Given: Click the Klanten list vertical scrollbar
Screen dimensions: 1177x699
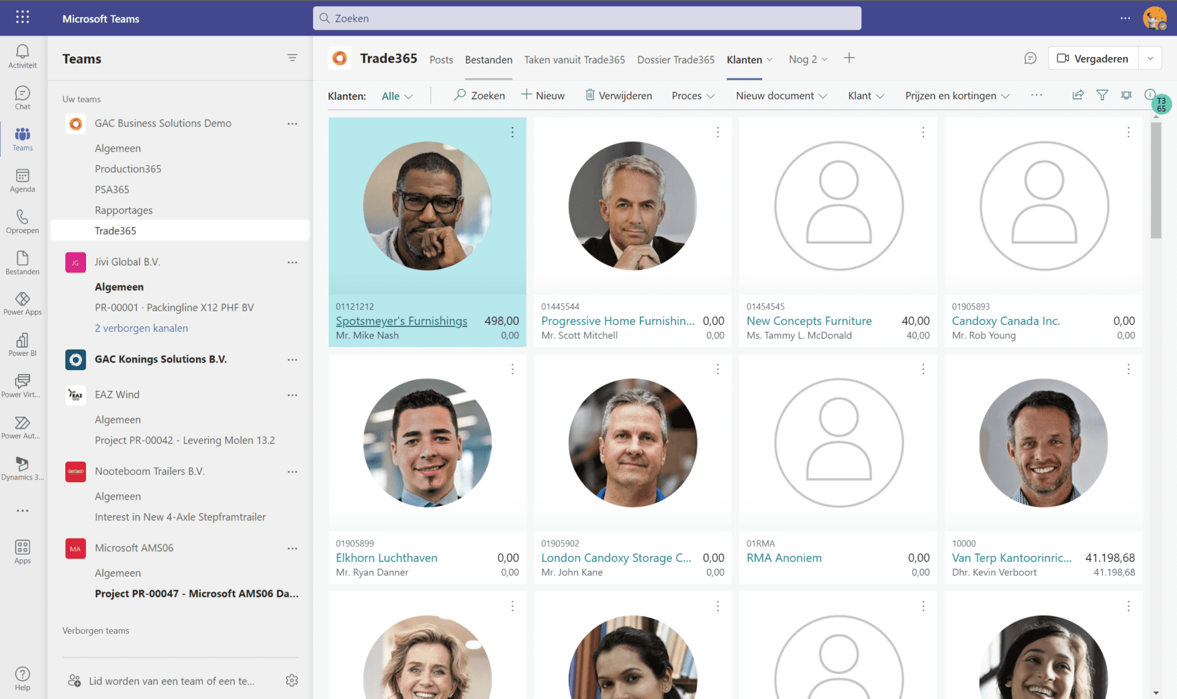Looking at the screenshot, I should coord(1156,181).
